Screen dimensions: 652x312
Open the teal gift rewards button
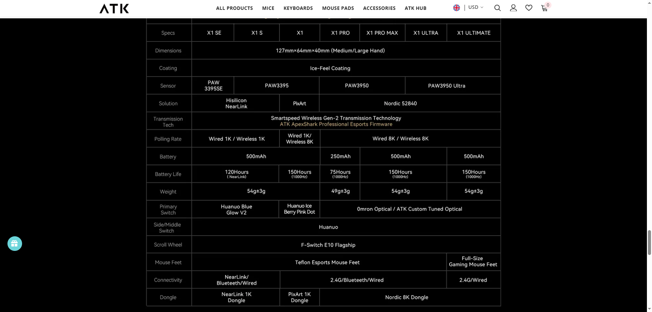point(15,243)
